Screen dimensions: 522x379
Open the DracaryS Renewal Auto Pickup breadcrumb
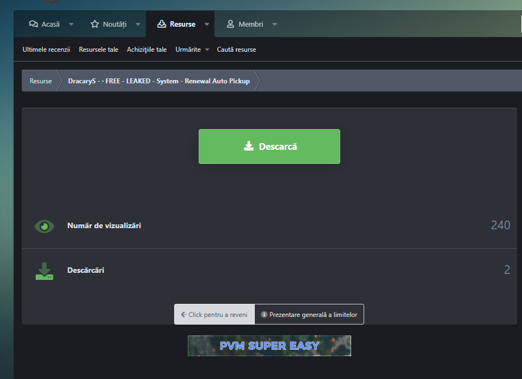click(159, 81)
